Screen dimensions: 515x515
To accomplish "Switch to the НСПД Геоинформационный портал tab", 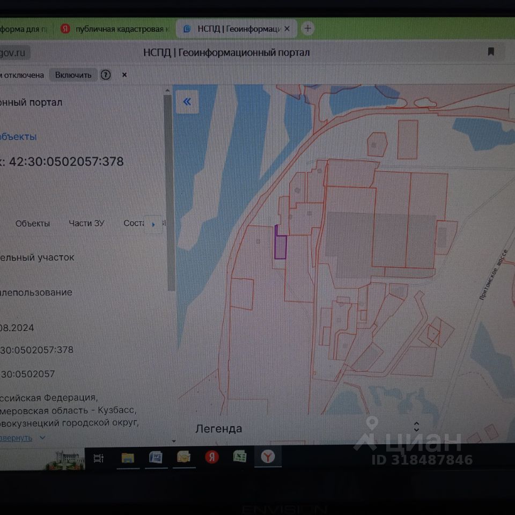I will click(x=237, y=29).
